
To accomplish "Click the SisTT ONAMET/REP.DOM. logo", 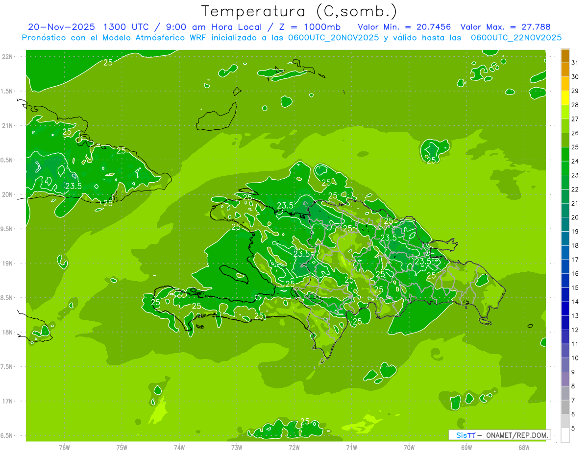I will tap(499, 435).
